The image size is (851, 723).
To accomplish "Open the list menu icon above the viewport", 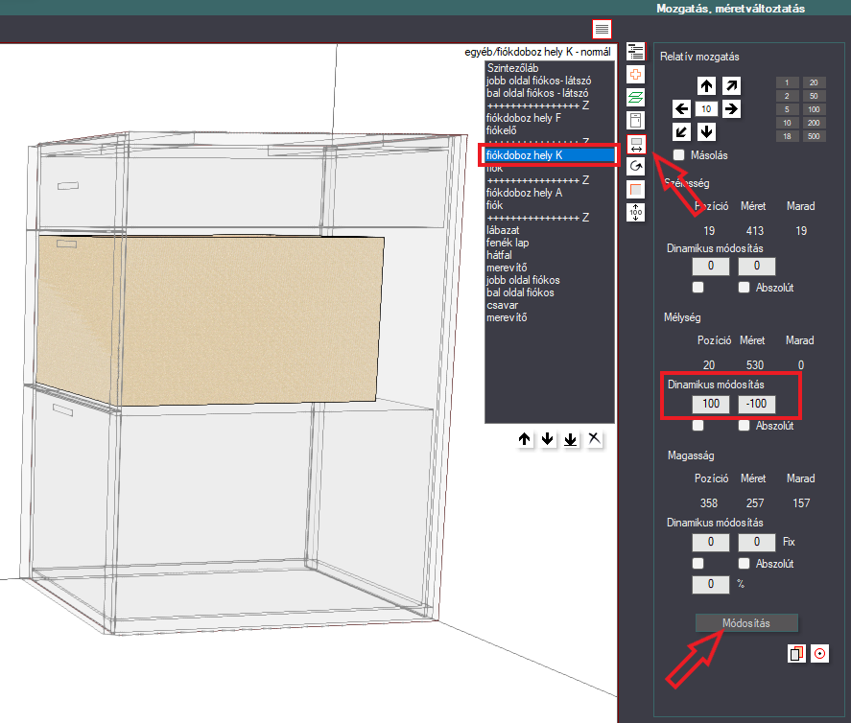I will click(x=602, y=30).
